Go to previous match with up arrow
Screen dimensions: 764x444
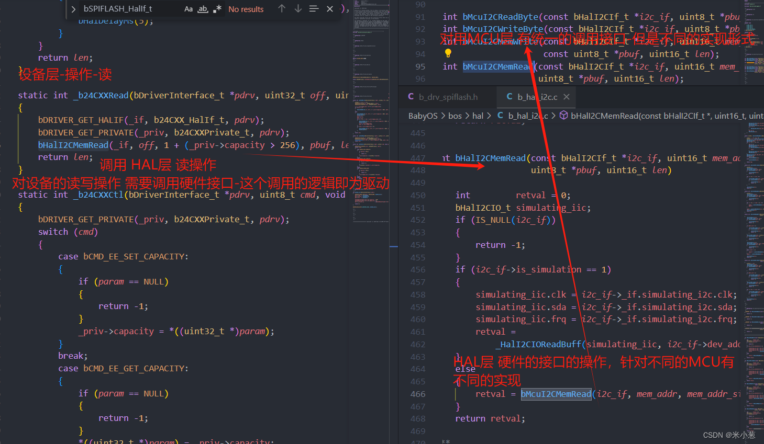(x=282, y=8)
